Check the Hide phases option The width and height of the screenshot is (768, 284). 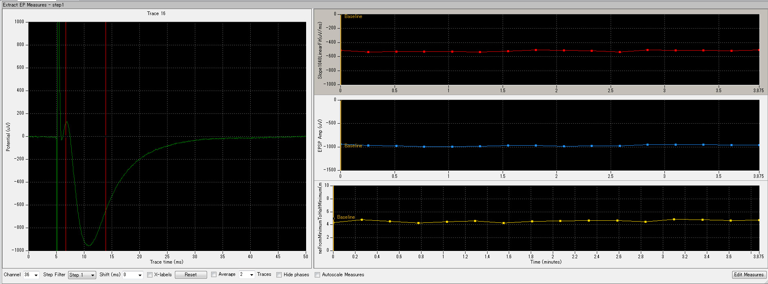coord(279,275)
